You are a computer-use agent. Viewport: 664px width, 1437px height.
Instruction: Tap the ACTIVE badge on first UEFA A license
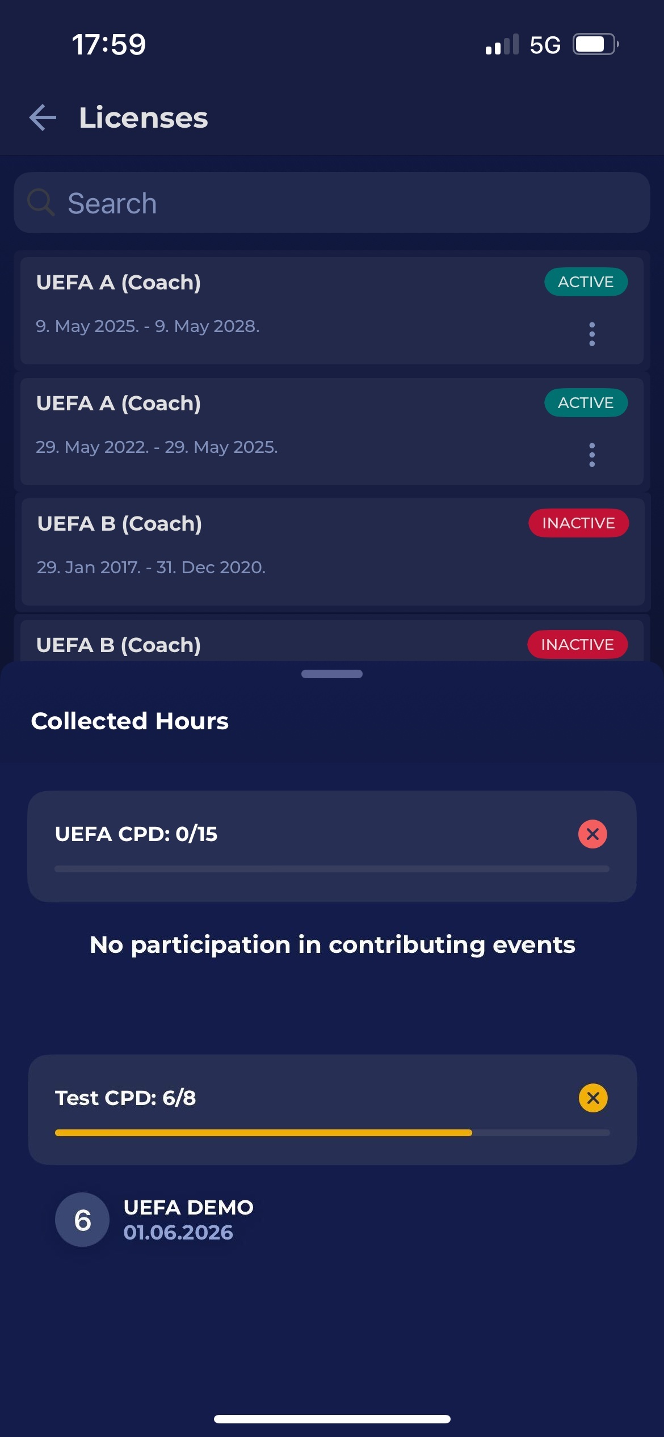click(586, 282)
